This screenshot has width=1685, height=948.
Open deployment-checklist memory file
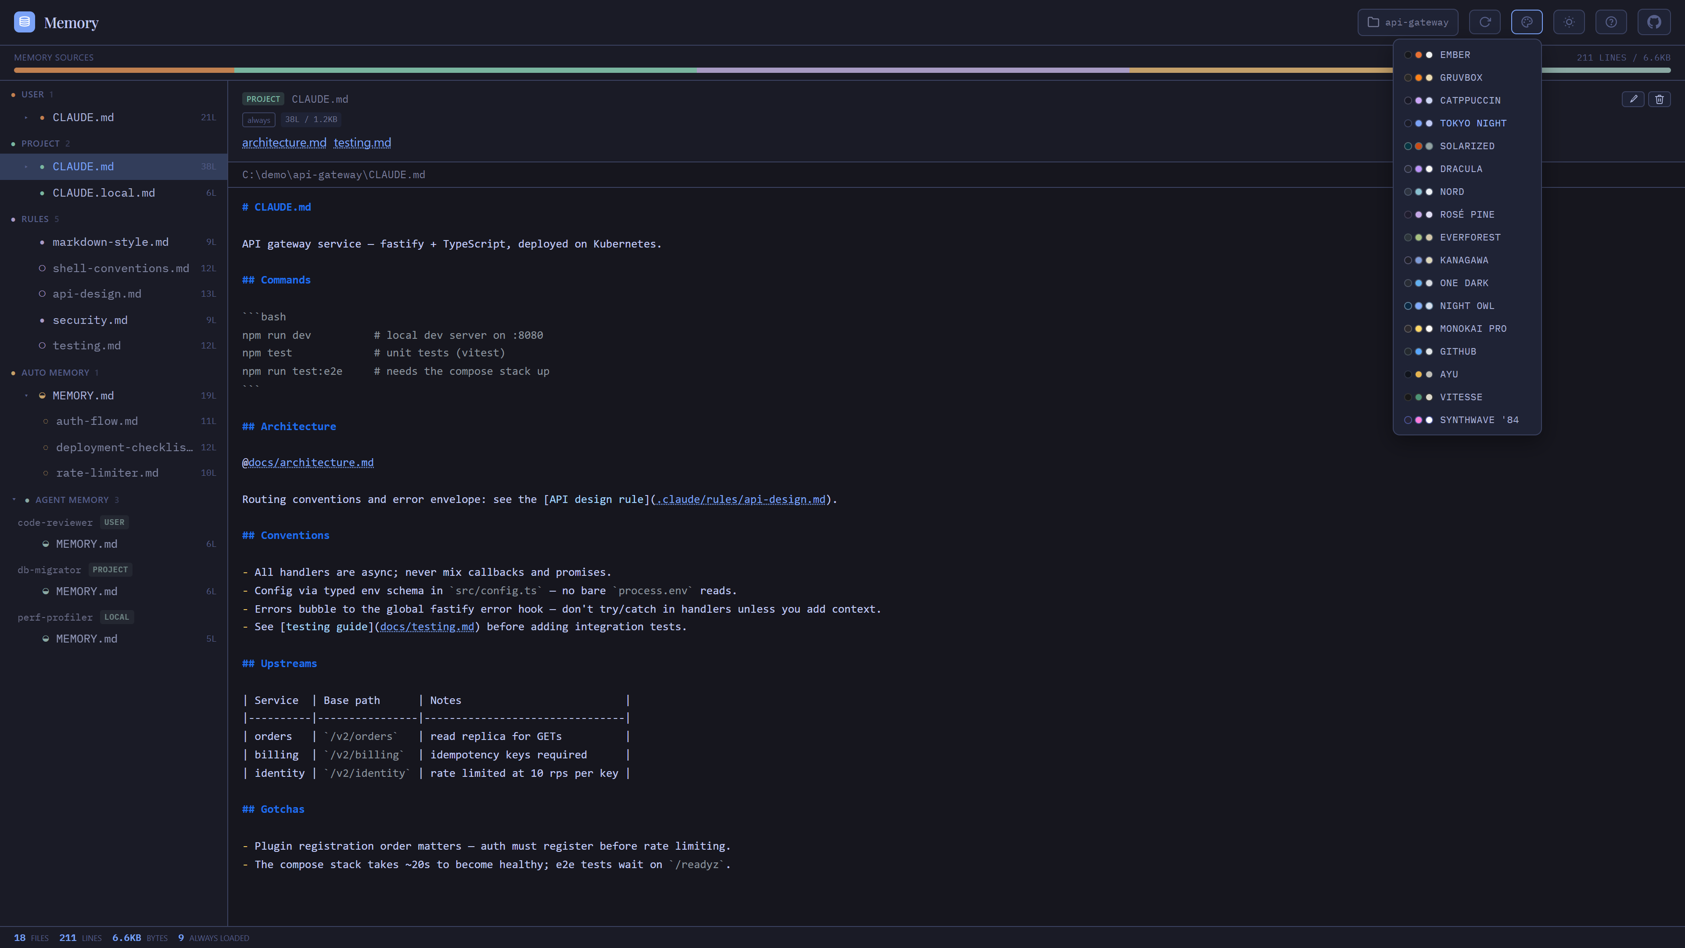(114, 448)
